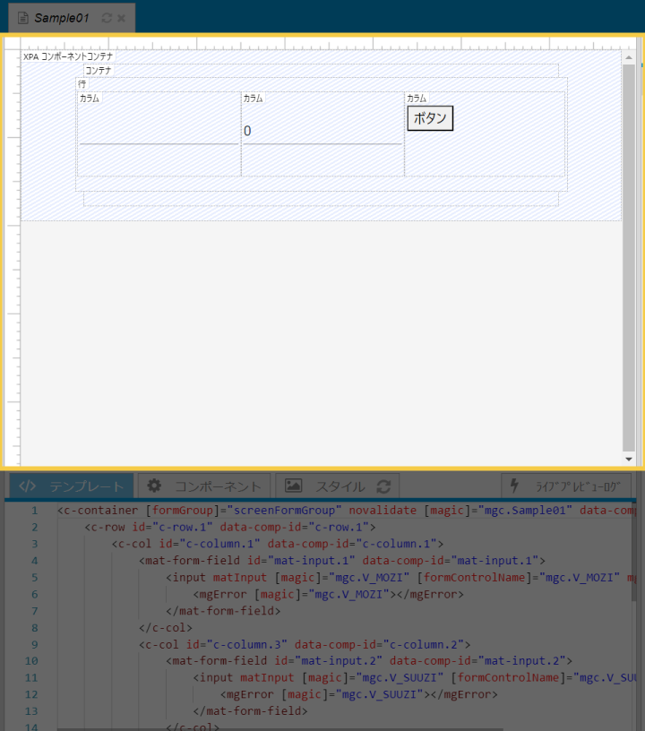Click the design canvas vertical scrollbar track
This screenshot has height=731, width=645.
628,269
